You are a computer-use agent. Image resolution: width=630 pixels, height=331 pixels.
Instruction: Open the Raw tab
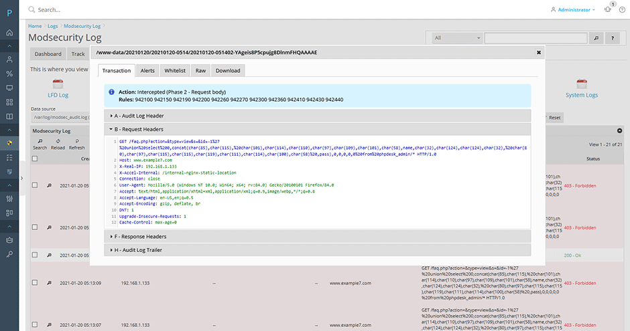click(x=200, y=70)
